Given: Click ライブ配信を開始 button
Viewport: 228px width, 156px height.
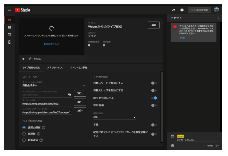Looking at the screenshot, I should click(199, 10).
